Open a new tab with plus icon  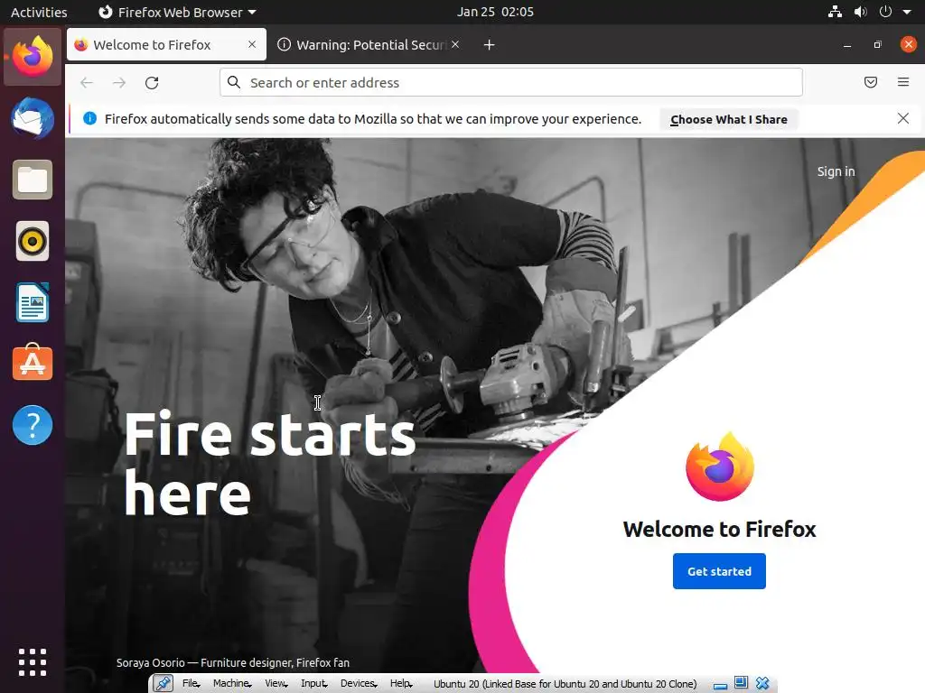489,45
